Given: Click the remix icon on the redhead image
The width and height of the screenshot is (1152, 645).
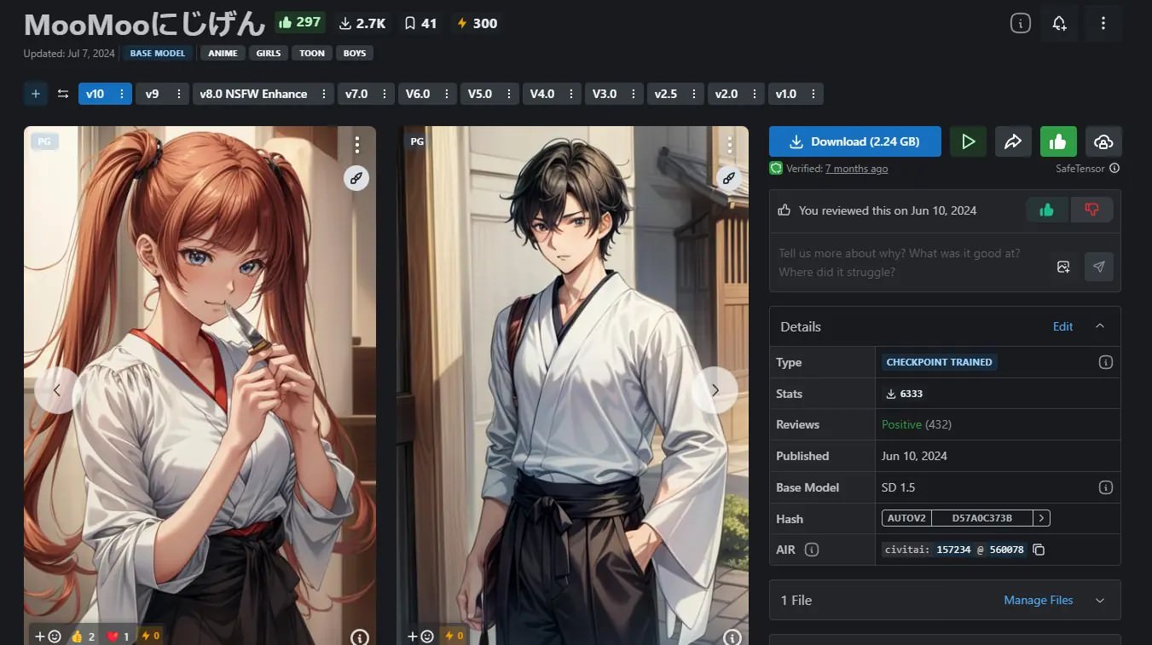Looking at the screenshot, I should [356, 177].
